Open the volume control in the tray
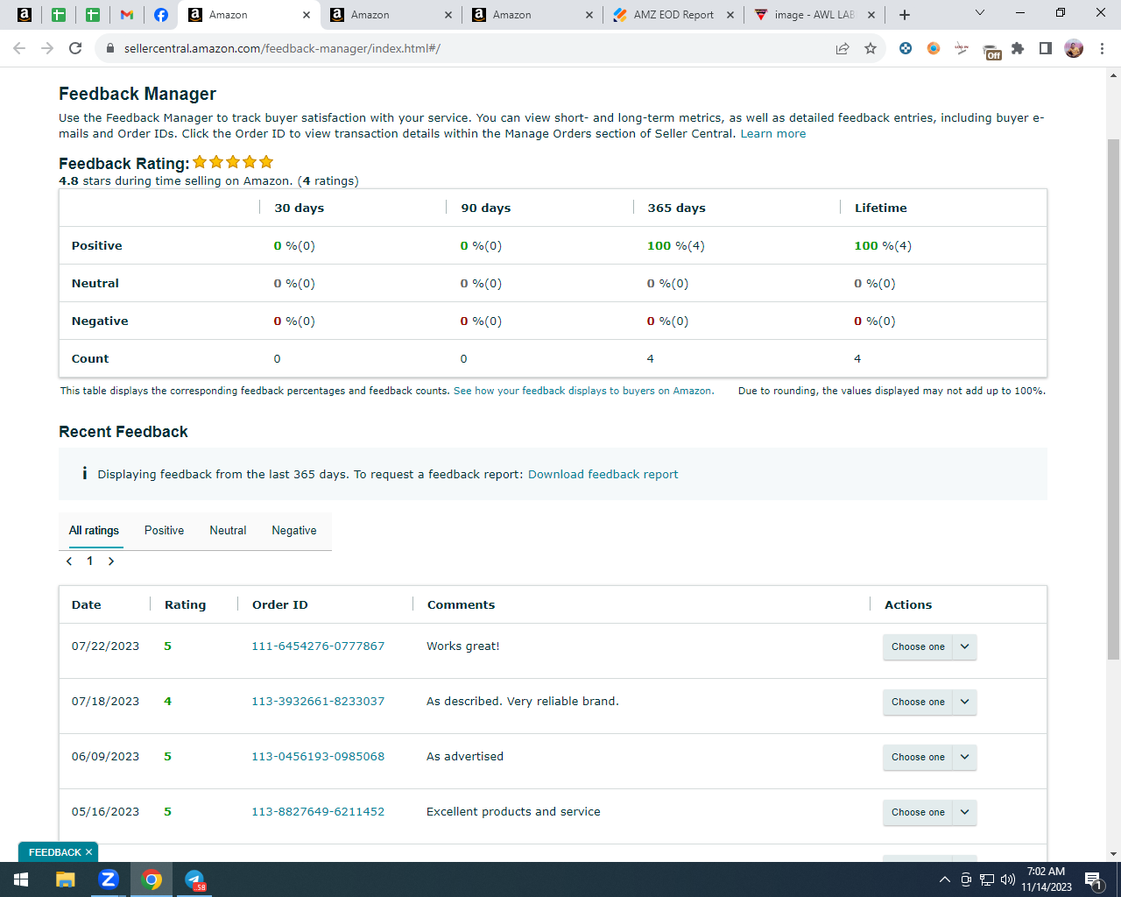 pos(1008,879)
